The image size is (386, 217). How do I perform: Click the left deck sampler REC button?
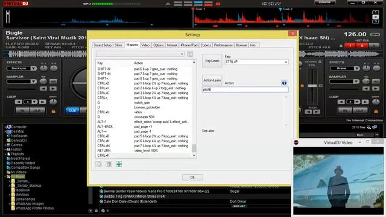coord(53,81)
